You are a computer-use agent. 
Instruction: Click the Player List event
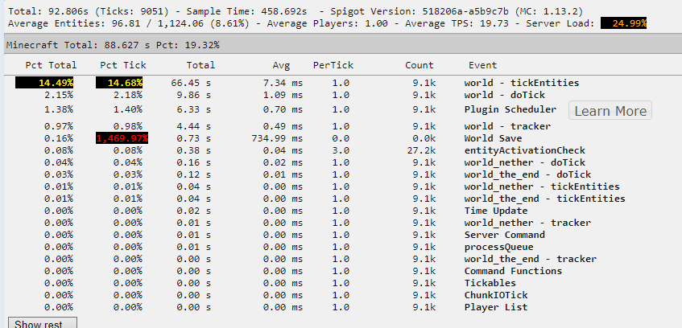click(496, 307)
